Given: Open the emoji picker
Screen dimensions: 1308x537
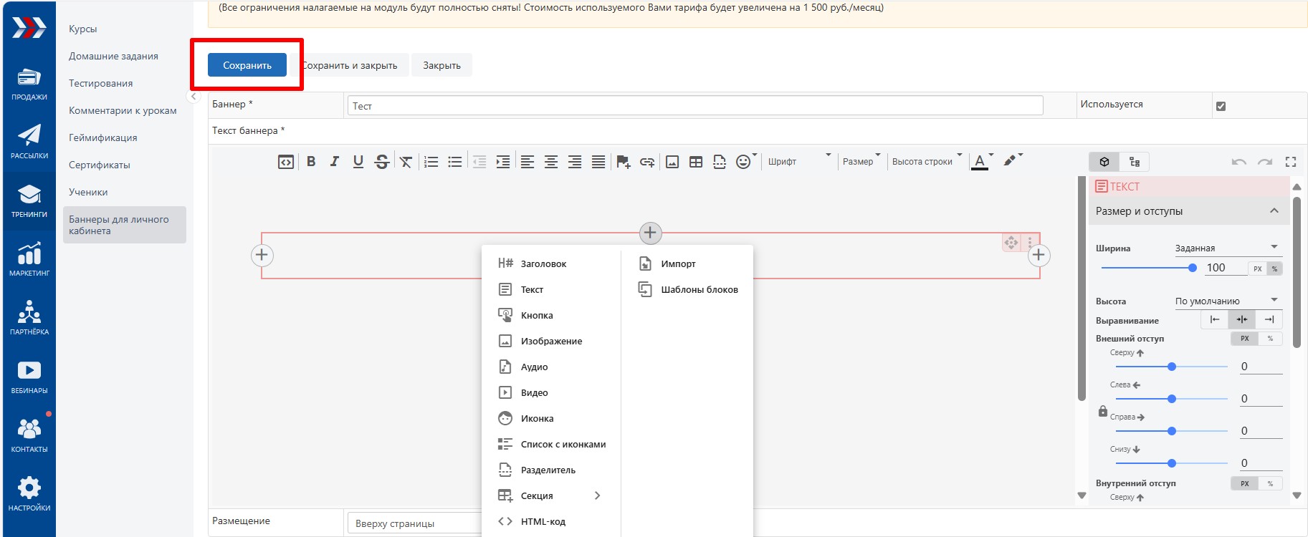Looking at the screenshot, I should coord(744,162).
